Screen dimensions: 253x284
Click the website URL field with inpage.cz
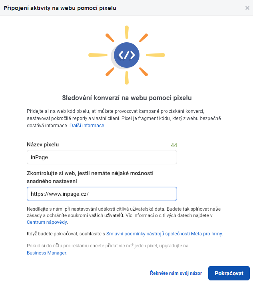click(x=102, y=194)
